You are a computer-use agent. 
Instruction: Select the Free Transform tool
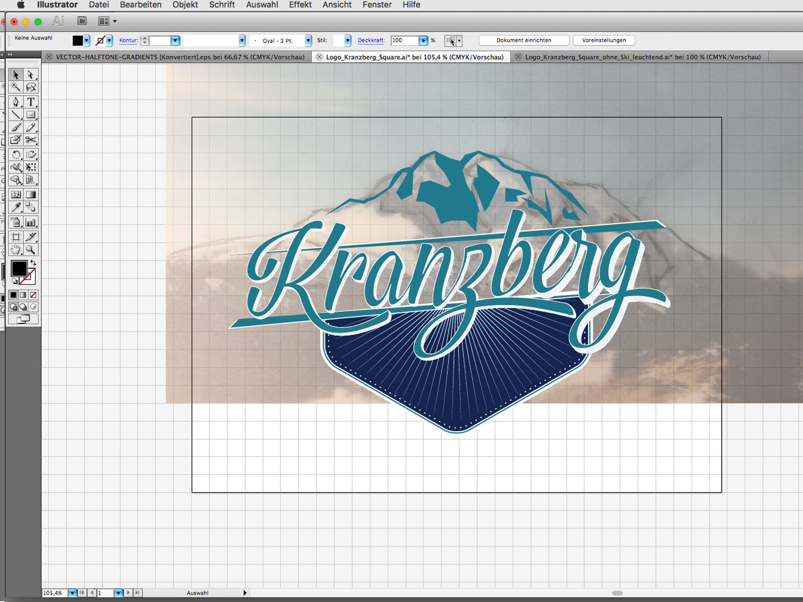click(x=31, y=167)
